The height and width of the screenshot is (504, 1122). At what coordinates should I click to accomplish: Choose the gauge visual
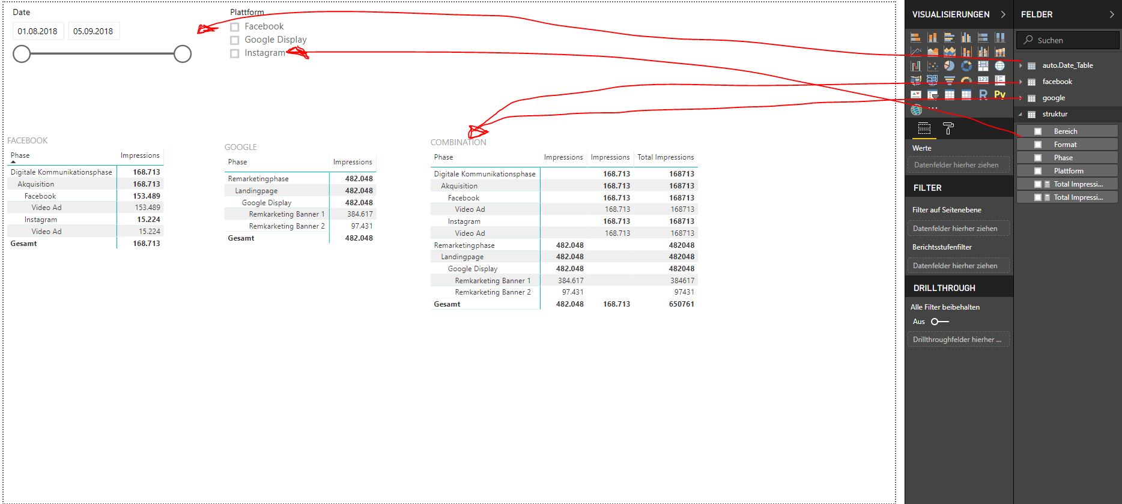pos(966,80)
